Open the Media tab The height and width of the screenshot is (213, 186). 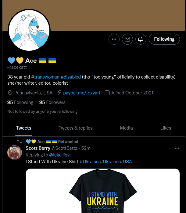[x=126, y=128]
